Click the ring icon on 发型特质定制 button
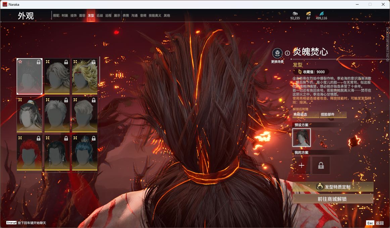Viewport: 390px width, 228px height. pyautogui.click(x=320, y=187)
